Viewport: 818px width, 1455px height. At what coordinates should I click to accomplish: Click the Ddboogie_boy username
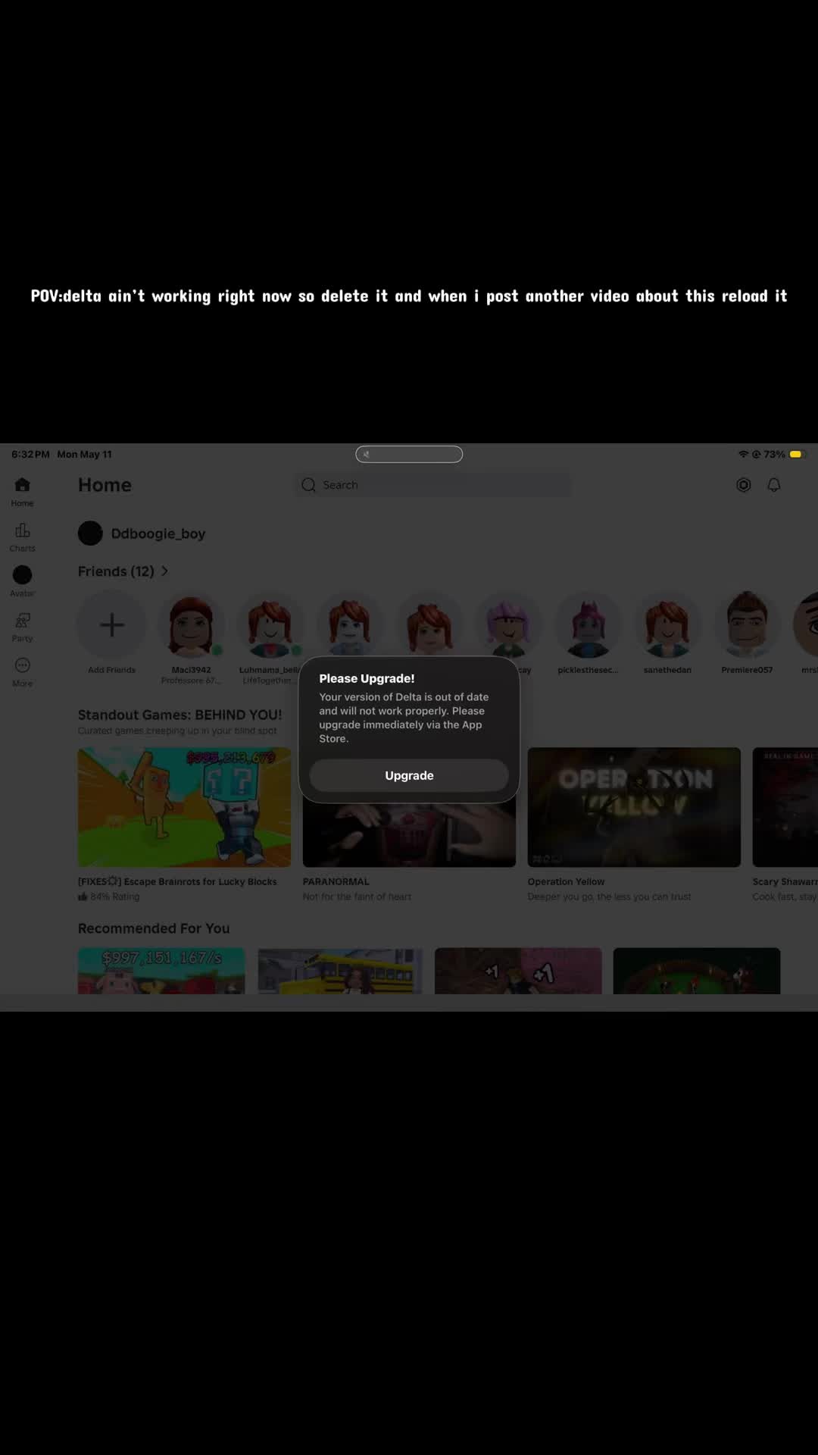pyautogui.click(x=158, y=533)
